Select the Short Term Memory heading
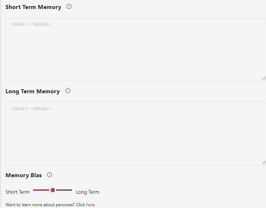The width and height of the screenshot is (266, 208). point(33,7)
